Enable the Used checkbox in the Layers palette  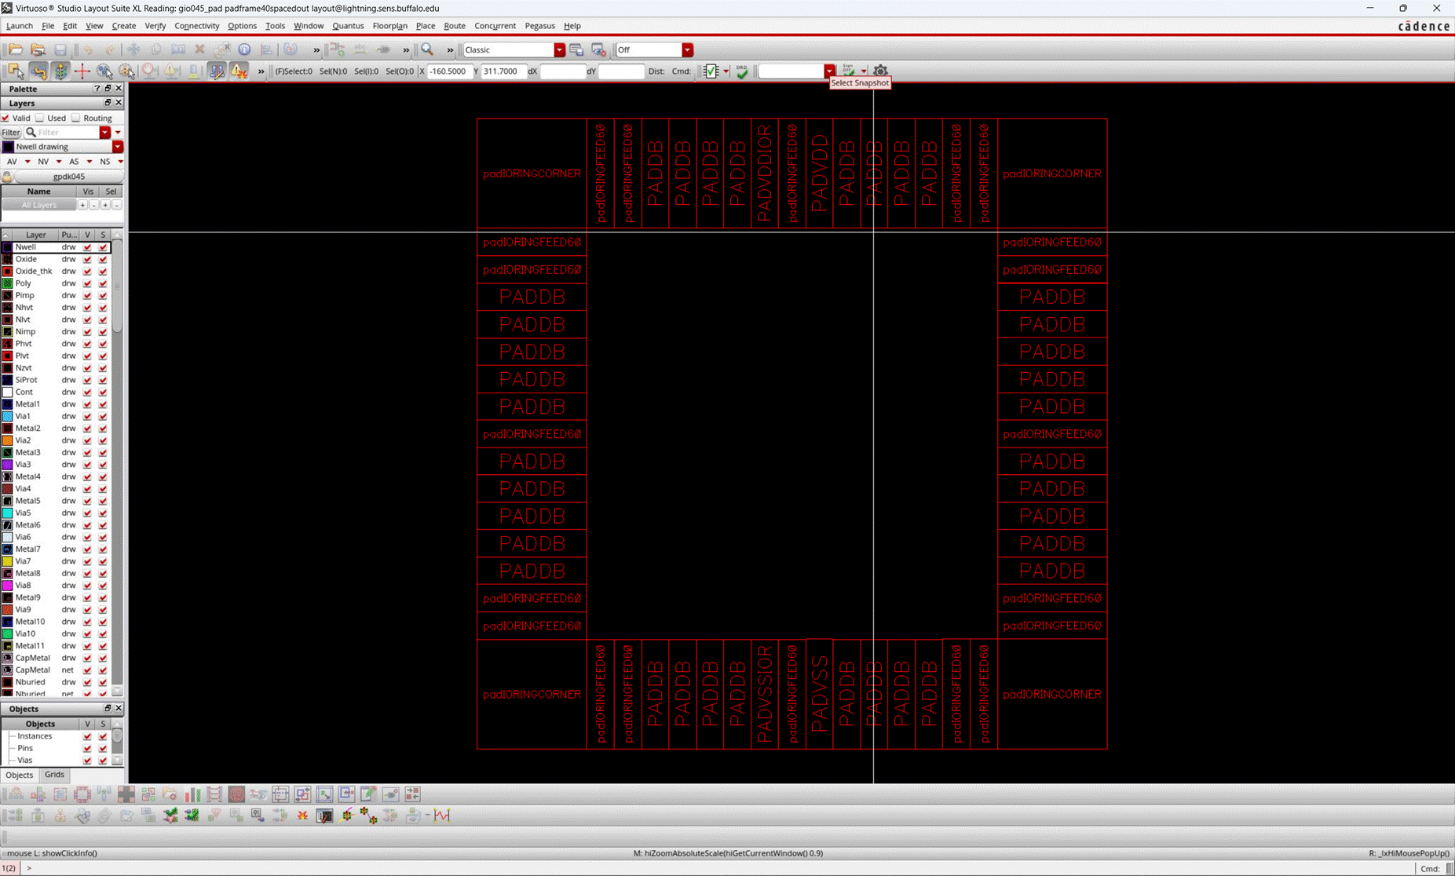click(41, 118)
